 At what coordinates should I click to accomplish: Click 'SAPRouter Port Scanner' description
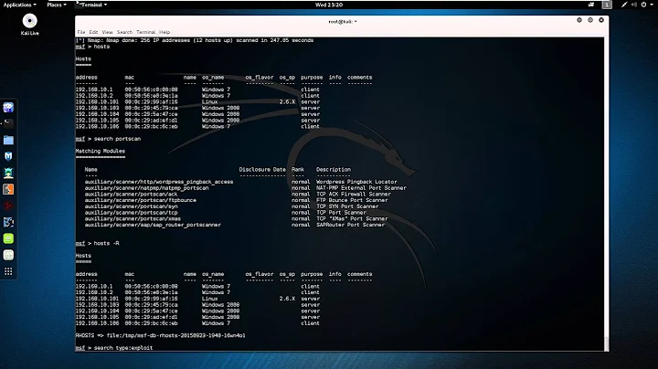tap(350, 225)
